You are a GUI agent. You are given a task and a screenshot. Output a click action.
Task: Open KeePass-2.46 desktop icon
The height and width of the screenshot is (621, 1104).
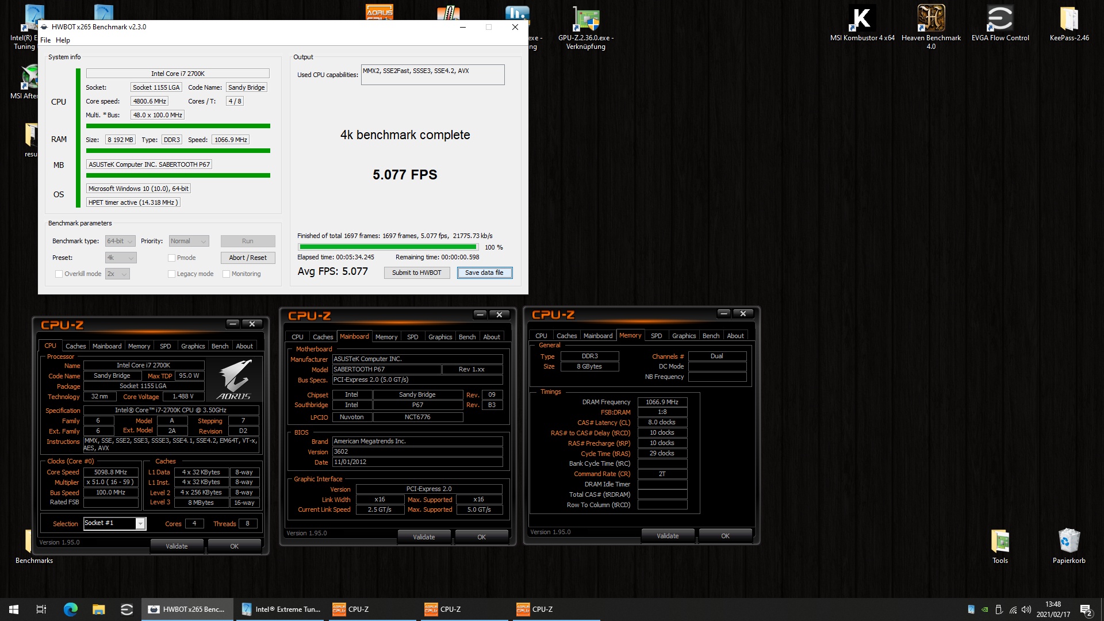click(x=1069, y=23)
